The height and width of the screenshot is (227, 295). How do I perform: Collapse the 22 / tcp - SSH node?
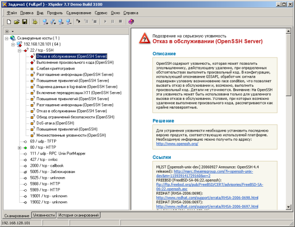[x=19, y=51]
